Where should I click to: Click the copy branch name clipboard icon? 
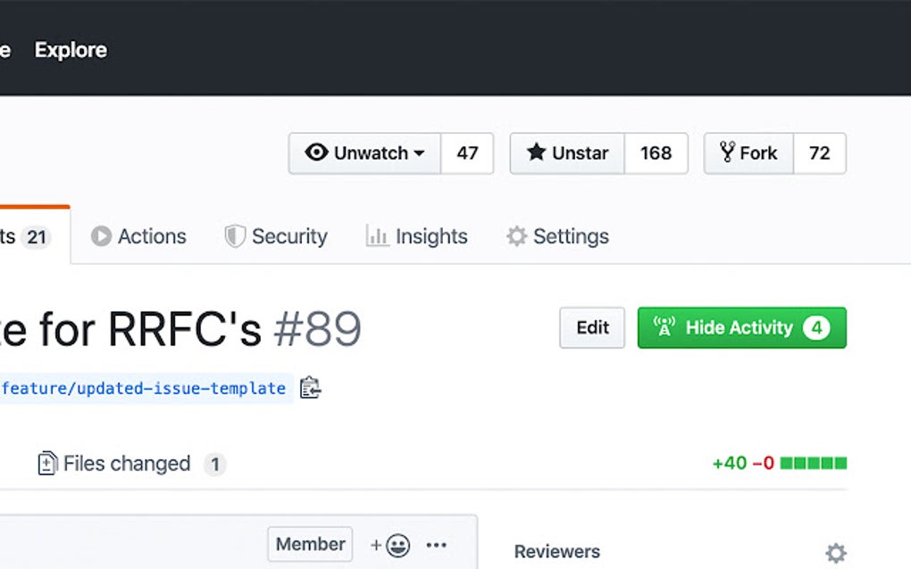[310, 388]
